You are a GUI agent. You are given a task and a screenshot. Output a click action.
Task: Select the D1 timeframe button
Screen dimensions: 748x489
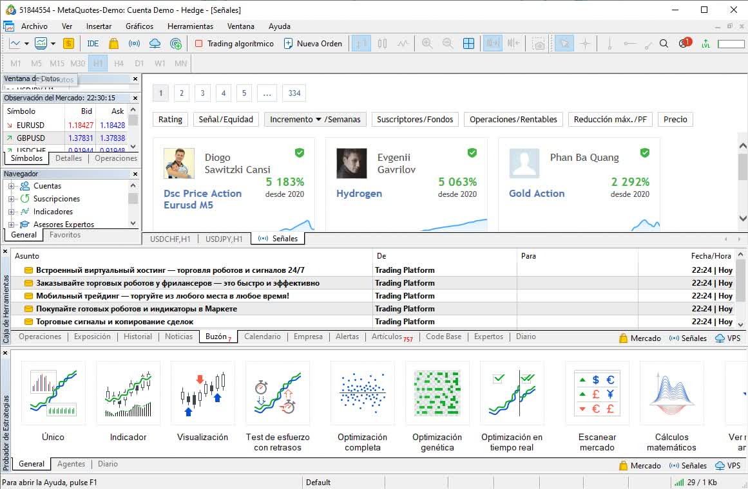tap(139, 63)
